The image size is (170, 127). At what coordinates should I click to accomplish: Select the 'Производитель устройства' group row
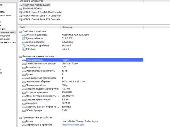pyautogui.click(x=37, y=117)
